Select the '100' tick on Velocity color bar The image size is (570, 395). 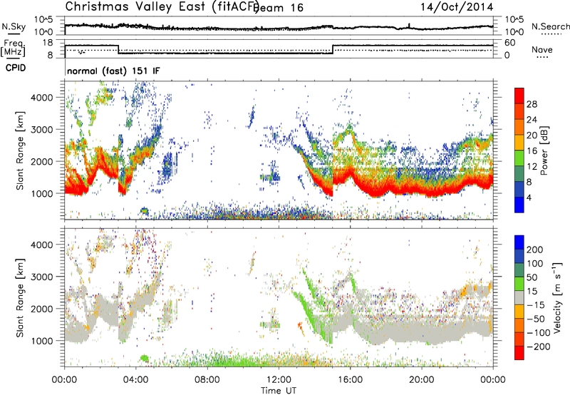(x=535, y=263)
